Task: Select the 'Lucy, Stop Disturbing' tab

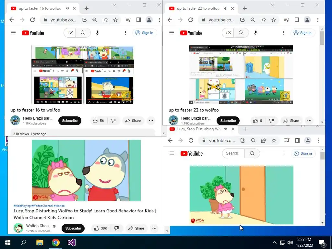Action: tap(202, 129)
